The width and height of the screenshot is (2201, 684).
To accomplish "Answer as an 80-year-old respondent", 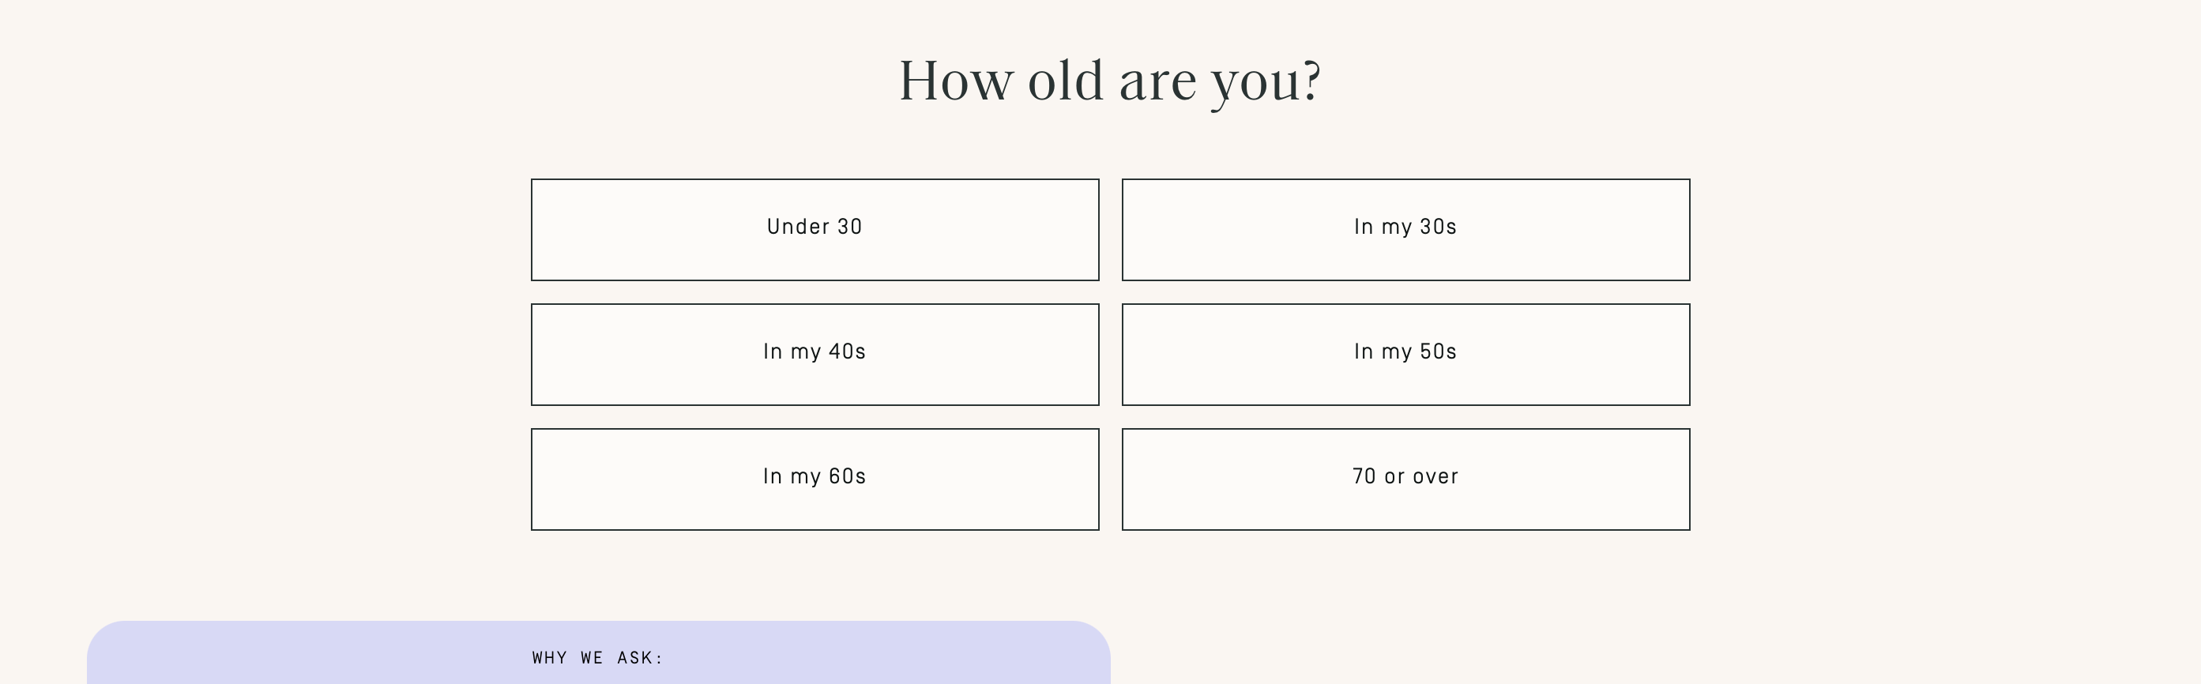I will [x=1405, y=478].
